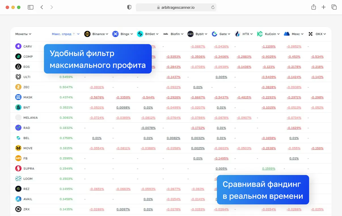Open the Share icon in Safari toolbar
Viewport: 342px width, 216px height.
[x=313, y=7]
